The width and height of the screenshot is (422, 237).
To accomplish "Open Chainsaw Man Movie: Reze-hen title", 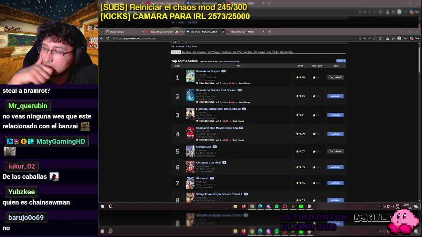I will 217,128.
